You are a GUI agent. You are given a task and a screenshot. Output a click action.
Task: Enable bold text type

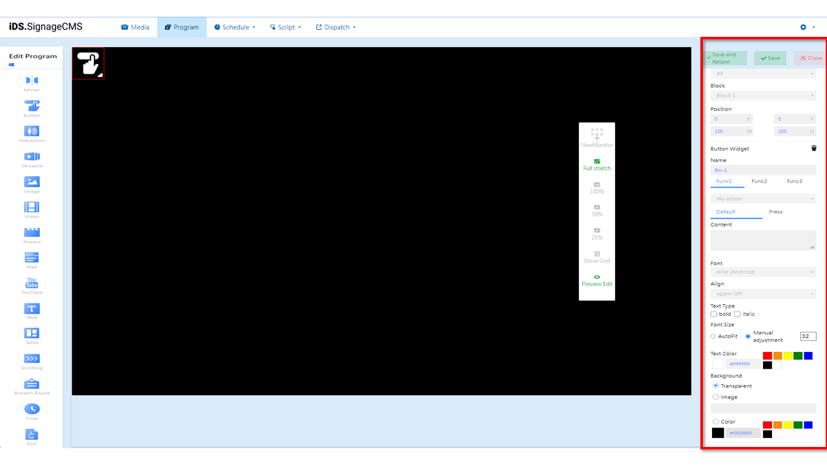[x=715, y=314]
